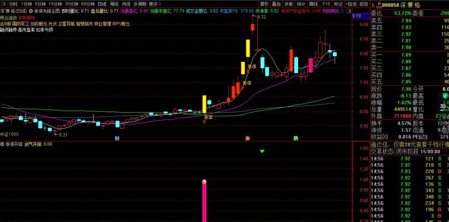
Task: Click the 财 marker on the chart axis
Action: coord(117,138)
